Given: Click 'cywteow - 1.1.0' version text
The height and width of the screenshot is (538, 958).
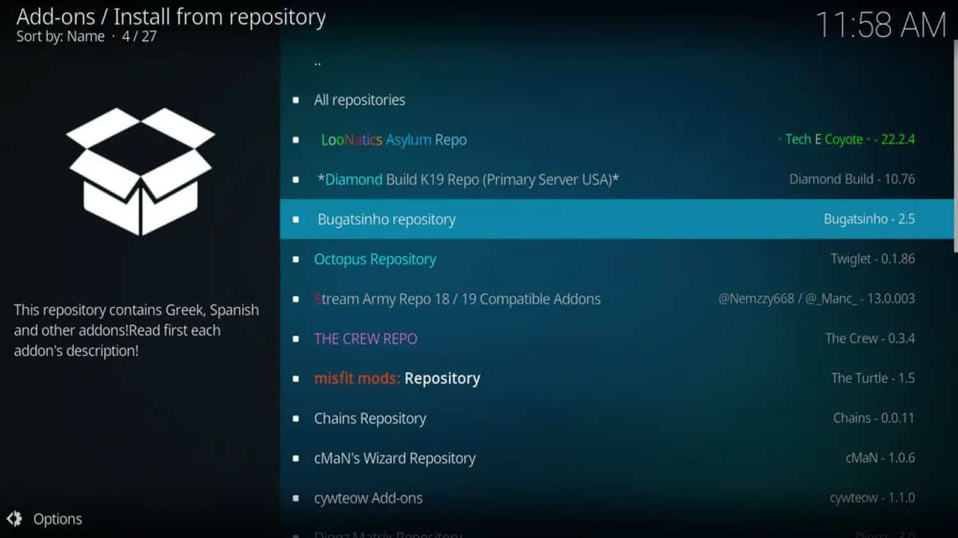Looking at the screenshot, I should (x=872, y=498).
